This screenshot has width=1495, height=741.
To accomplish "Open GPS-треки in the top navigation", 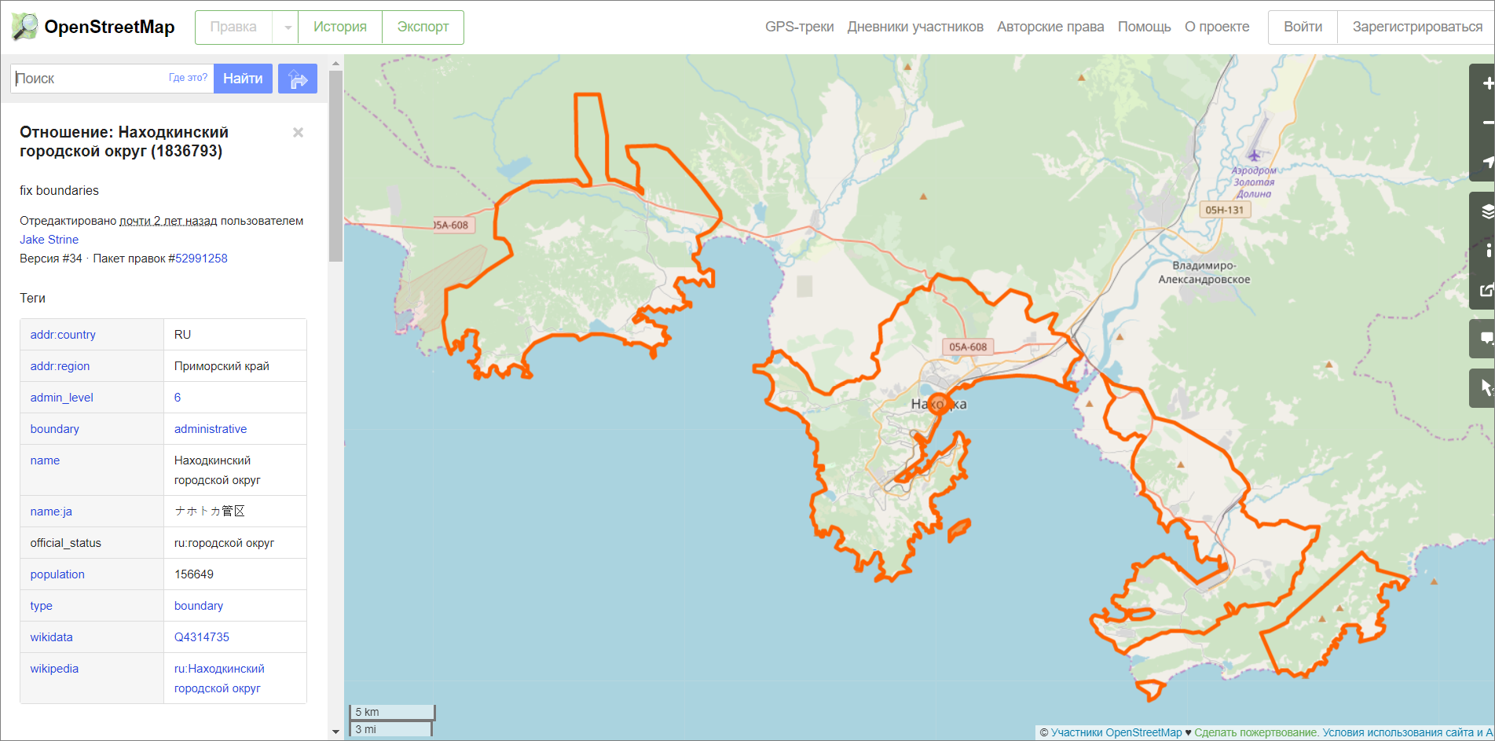I will point(800,27).
